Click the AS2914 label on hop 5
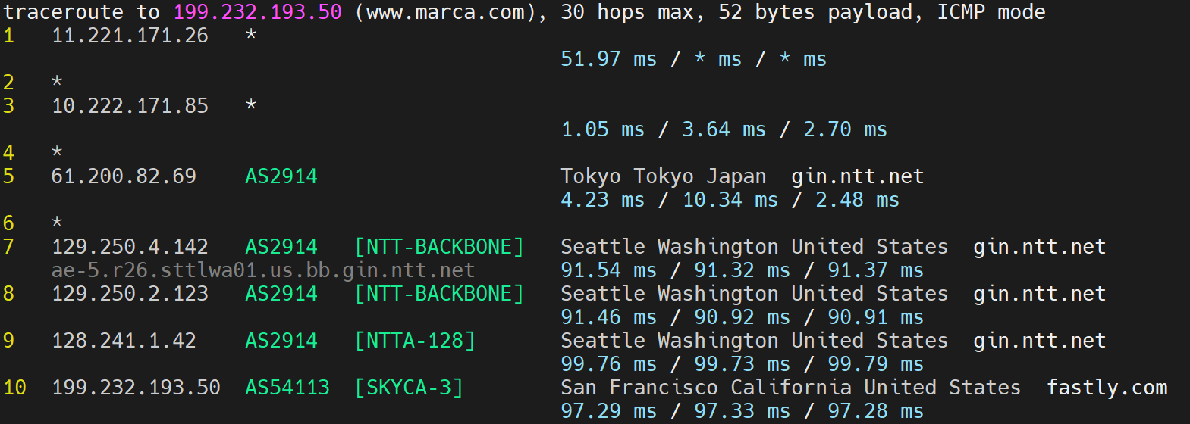Viewport: 1190px width, 424px height. 281,176
